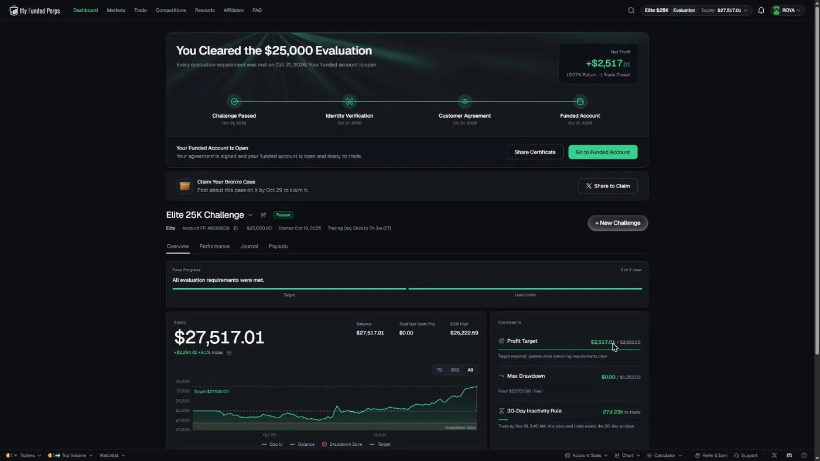This screenshot has width=820, height=461.
Task: Toggle Drawdown Zone in chart legend
Action: click(342, 444)
